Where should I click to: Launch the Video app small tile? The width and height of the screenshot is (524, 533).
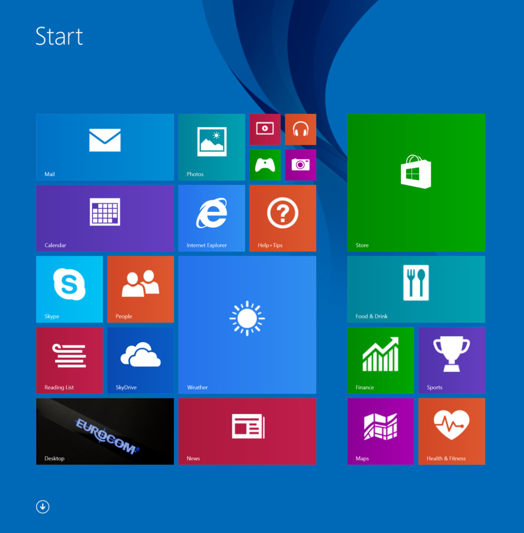[265, 129]
